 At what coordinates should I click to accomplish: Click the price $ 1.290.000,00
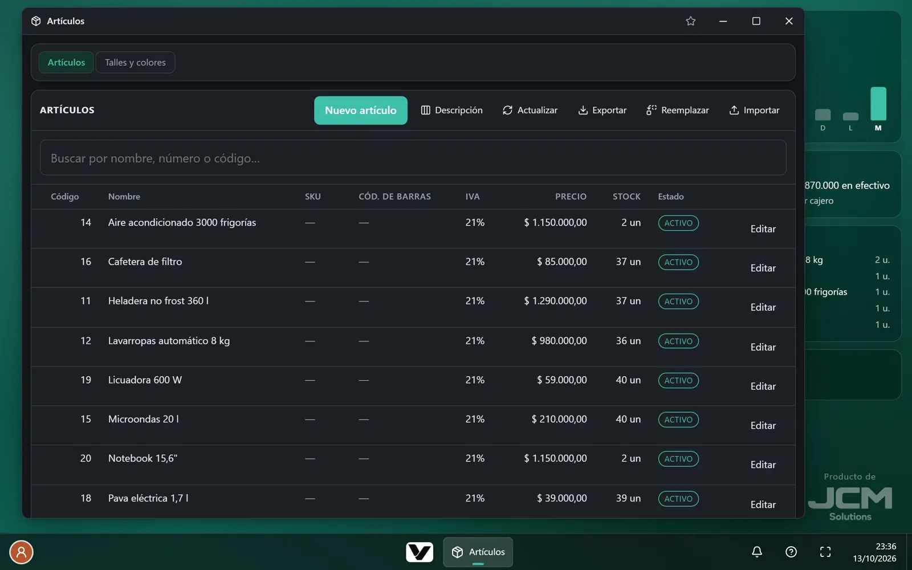pyautogui.click(x=555, y=301)
